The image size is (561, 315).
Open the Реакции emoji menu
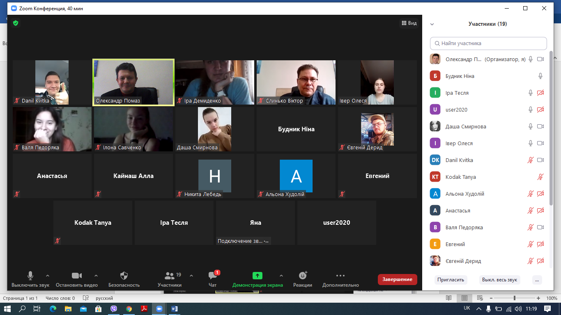pos(303,279)
